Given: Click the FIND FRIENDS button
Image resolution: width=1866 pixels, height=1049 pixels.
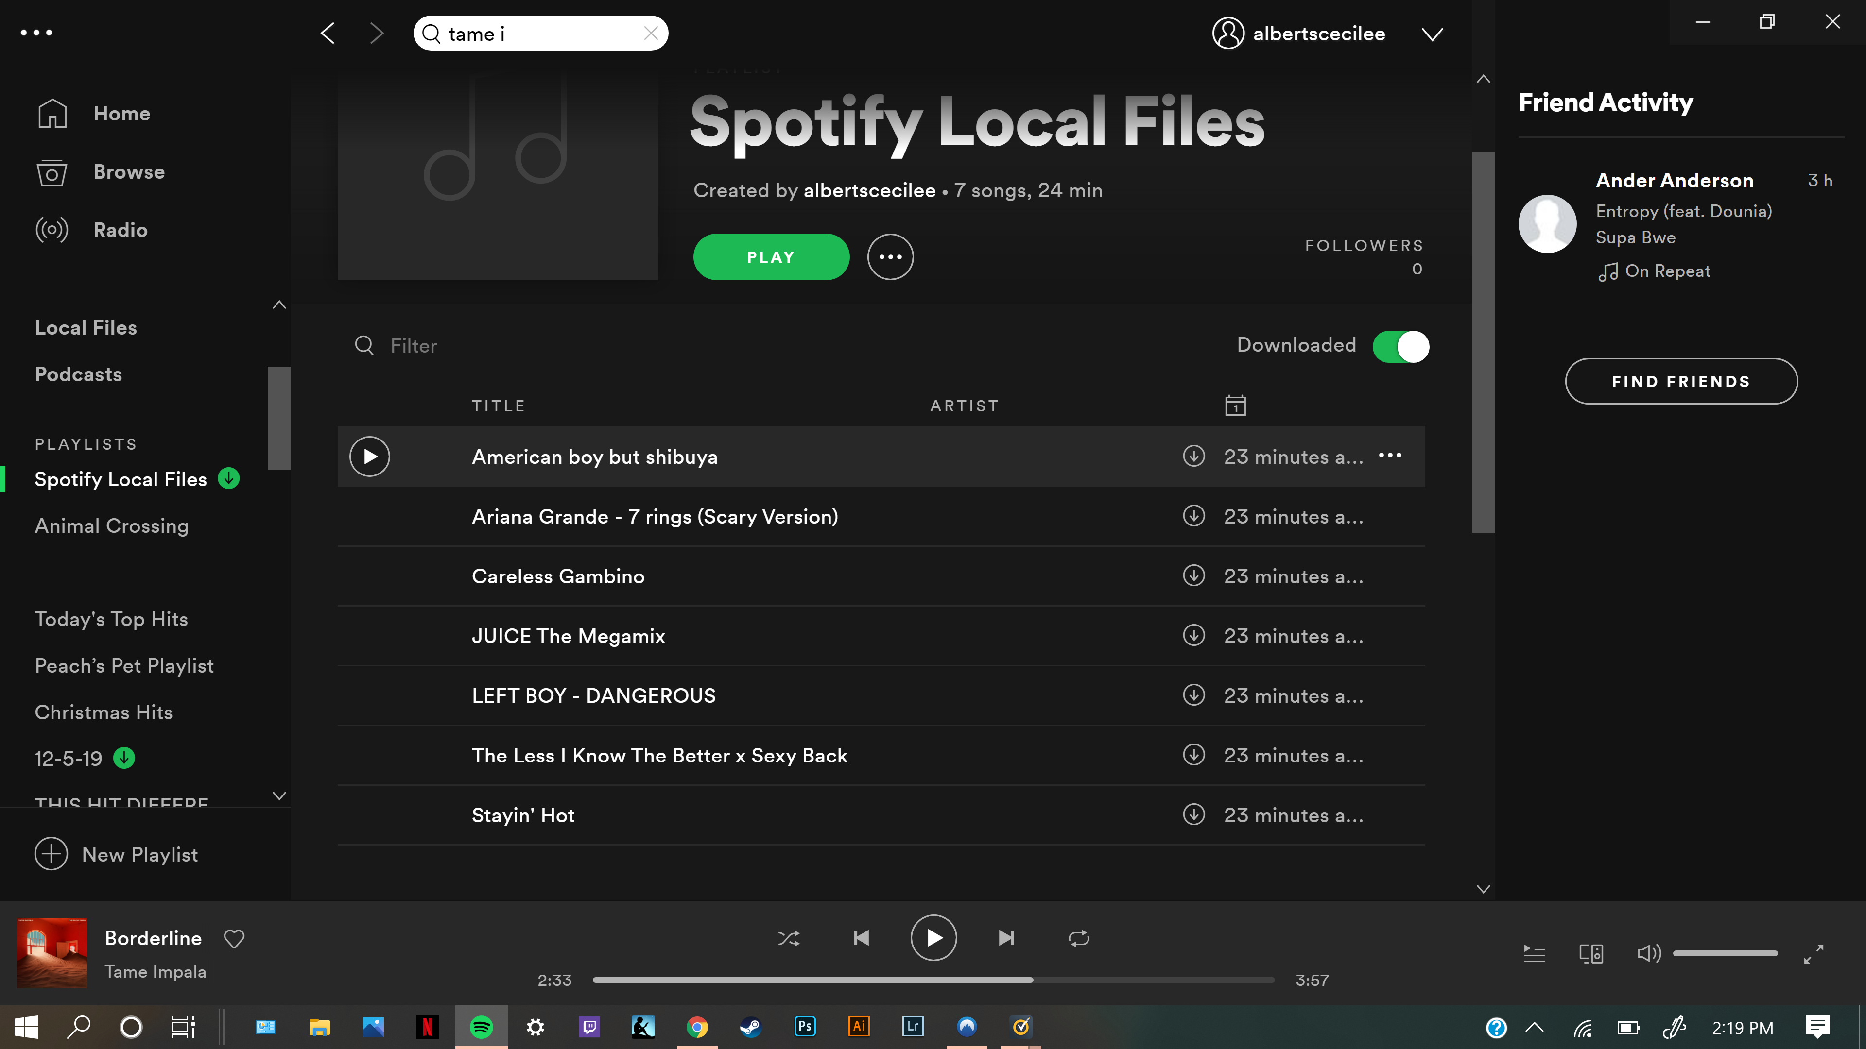Looking at the screenshot, I should [x=1680, y=382].
